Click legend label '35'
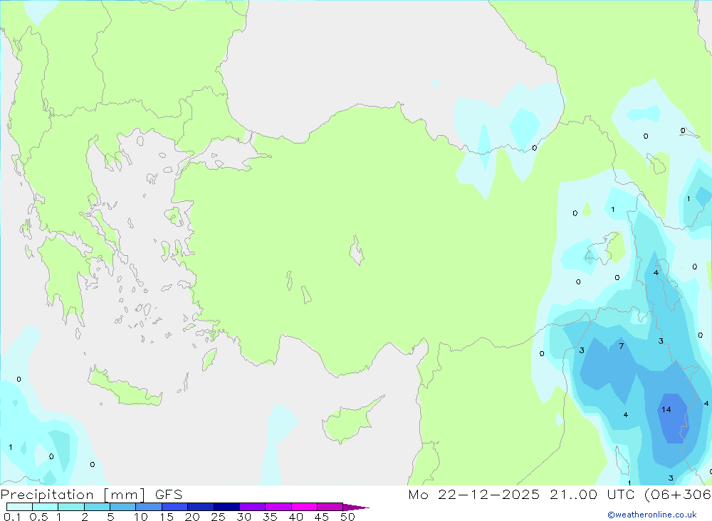This screenshot has width=712, height=521. (x=270, y=517)
